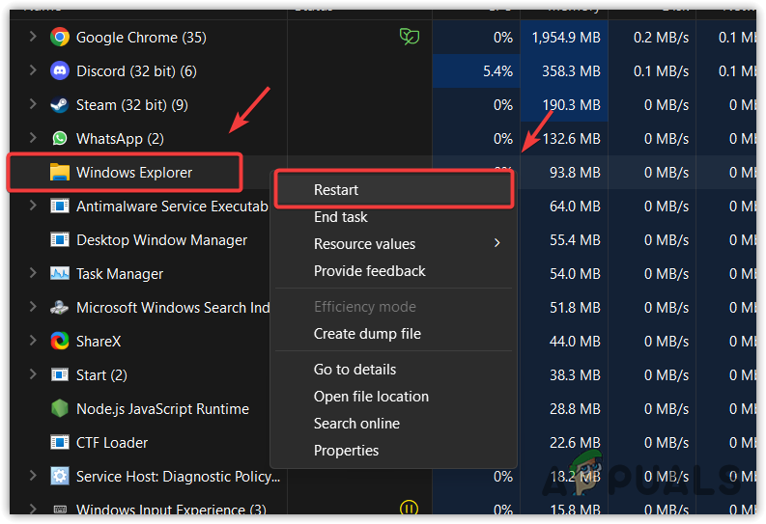Choose End task from the context menu
Viewport: 766px width, 524px height.
[x=393, y=216]
